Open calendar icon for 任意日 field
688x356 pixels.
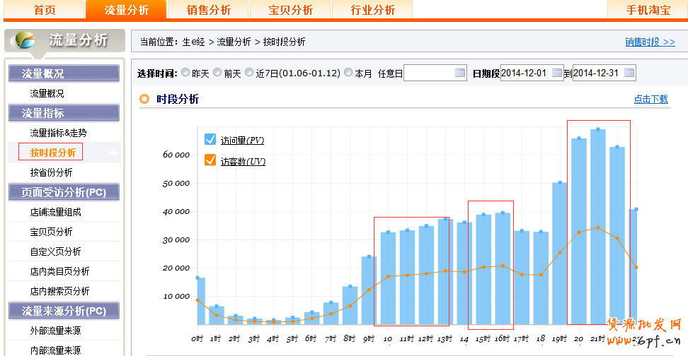(x=460, y=73)
